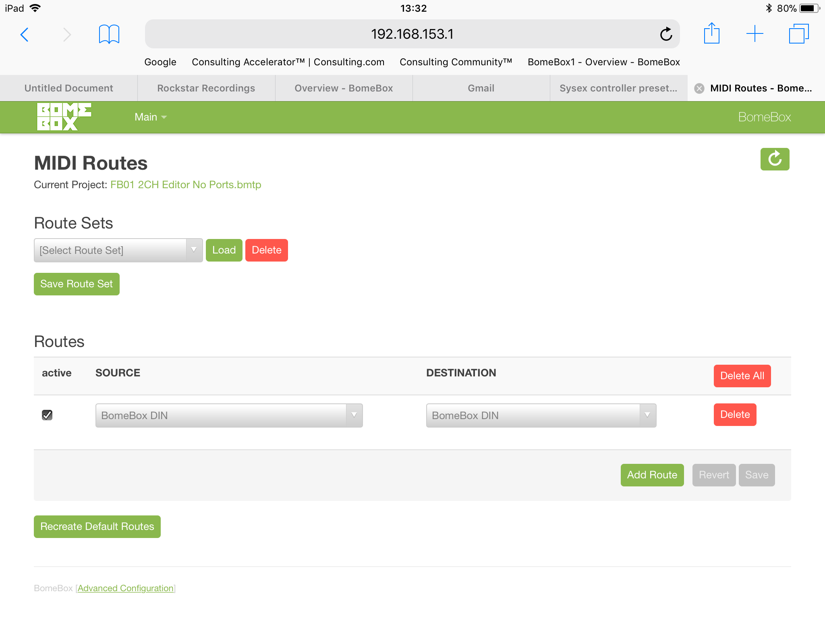Open Google bookmark

tap(160, 62)
